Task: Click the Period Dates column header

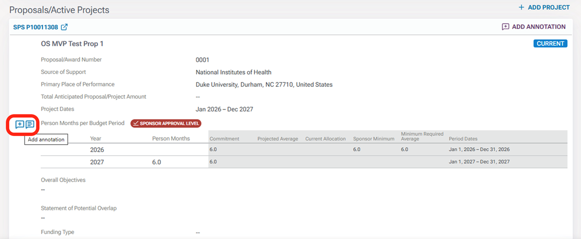Action: click(463, 139)
